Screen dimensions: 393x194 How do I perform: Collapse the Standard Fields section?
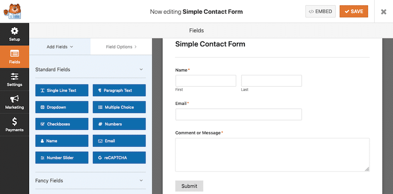(x=141, y=69)
